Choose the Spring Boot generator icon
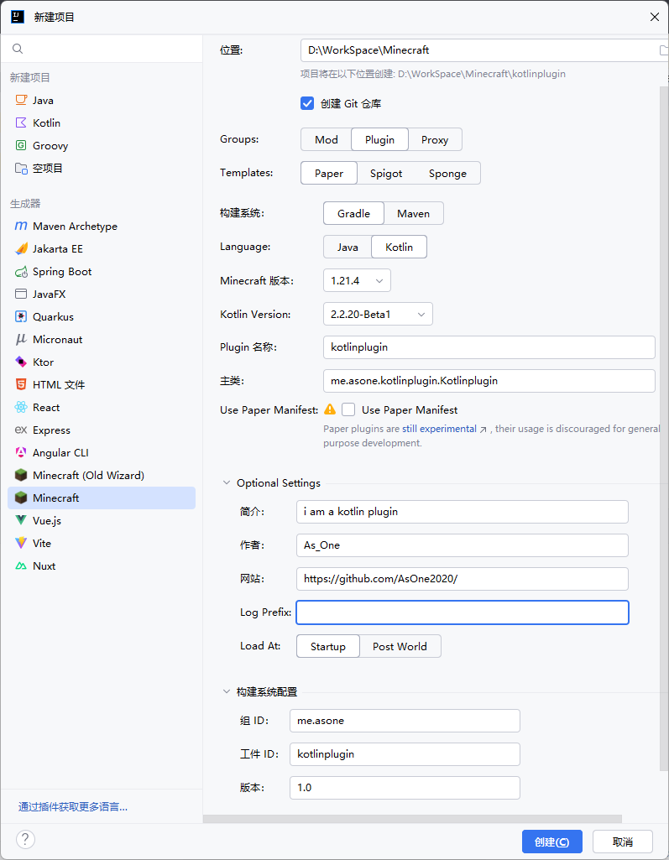 (x=21, y=272)
